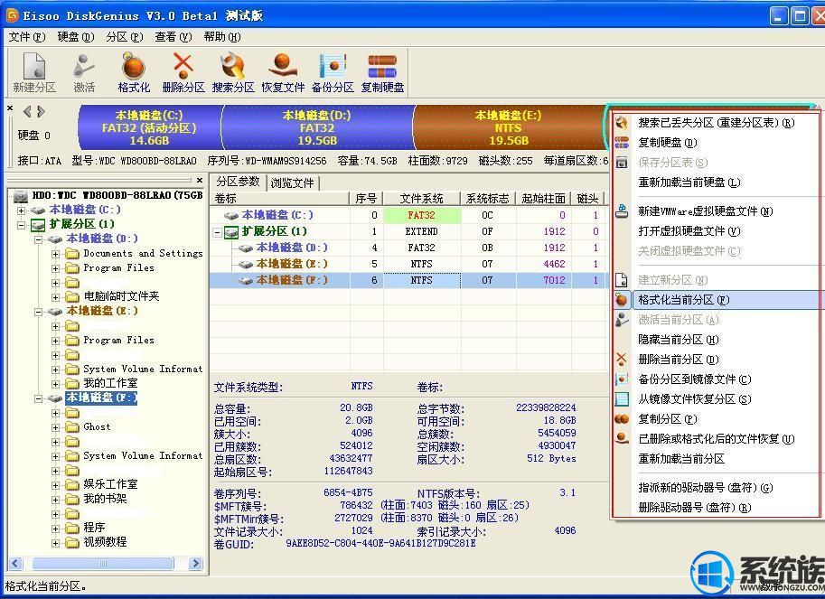Expand the Ghost folder node

56,427
